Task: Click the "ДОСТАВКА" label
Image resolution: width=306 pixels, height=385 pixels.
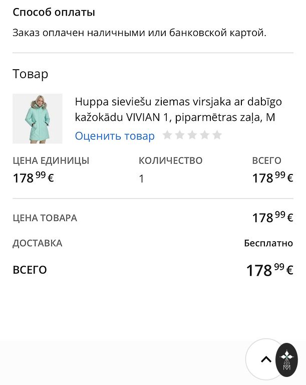Action: (x=38, y=243)
